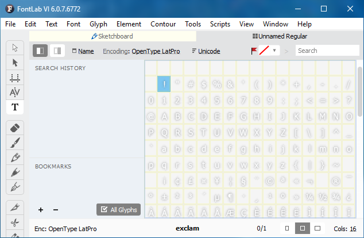Image resolution: width=364 pixels, height=238 pixels.
Task: Select the Brush tool
Action: click(15, 142)
